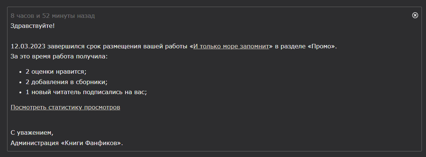Click the line 'За это время работа получила:'
The image size is (426, 157).
point(59,57)
